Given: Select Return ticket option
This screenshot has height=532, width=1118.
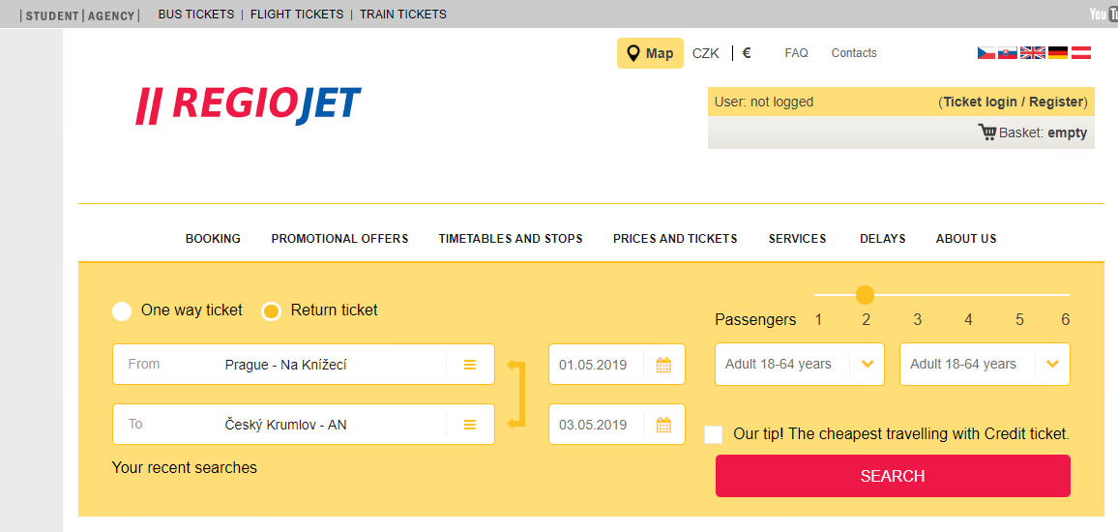Looking at the screenshot, I should click(x=272, y=310).
